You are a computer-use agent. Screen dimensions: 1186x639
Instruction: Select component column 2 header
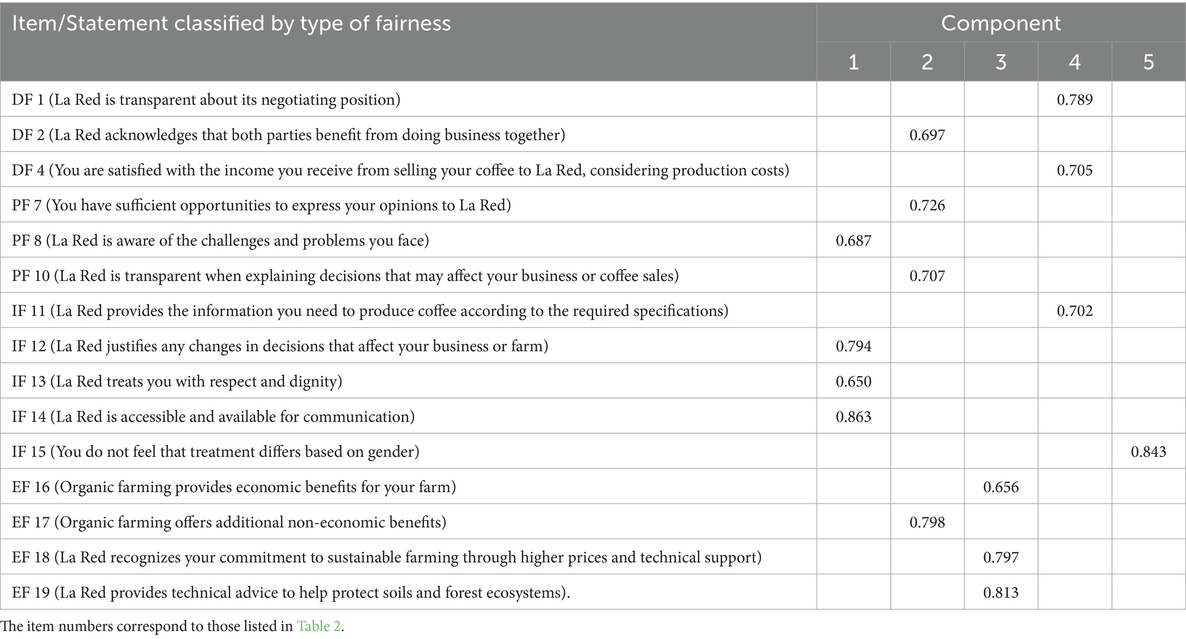tap(927, 62)
